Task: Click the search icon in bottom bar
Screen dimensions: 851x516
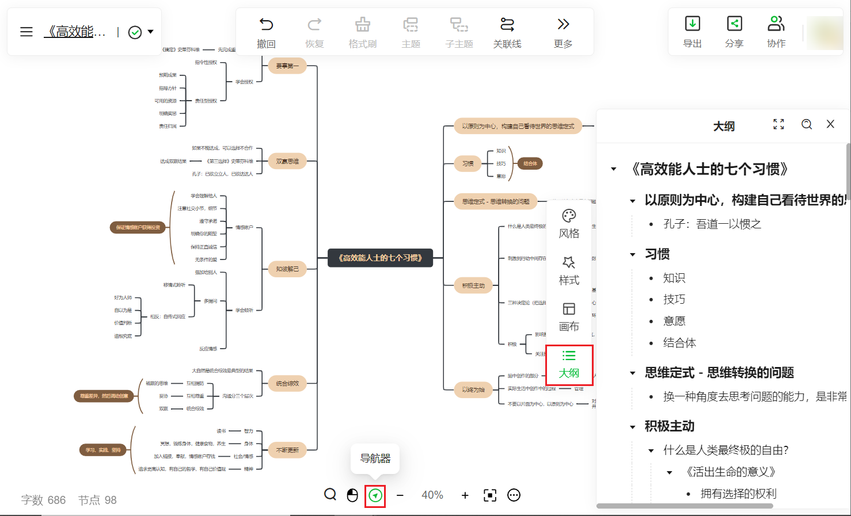Action: point(330,495)
